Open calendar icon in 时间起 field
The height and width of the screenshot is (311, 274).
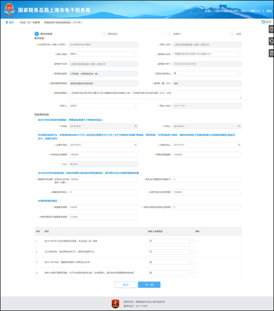[x=136, y=126]
